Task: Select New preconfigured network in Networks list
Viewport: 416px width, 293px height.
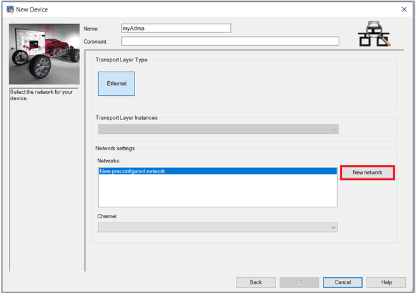Action: [x=218, y=171]
